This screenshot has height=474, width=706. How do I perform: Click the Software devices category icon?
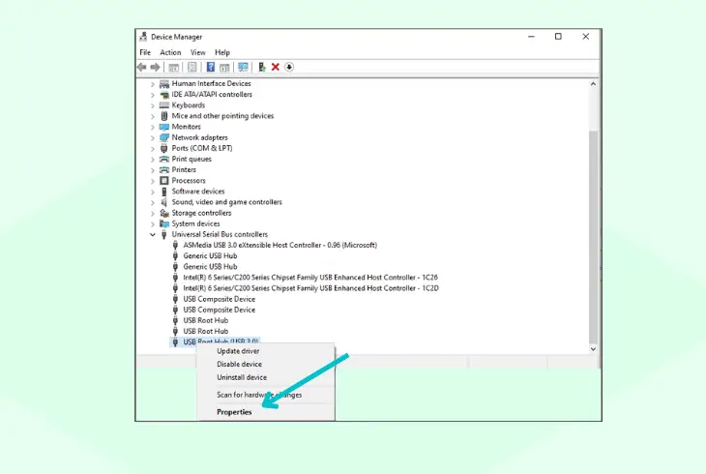click(x=164, y=192)
